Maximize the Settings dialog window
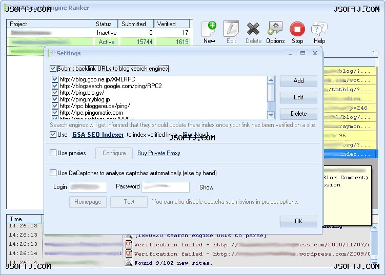The image size is (385, 275). (x=302, y=53)
